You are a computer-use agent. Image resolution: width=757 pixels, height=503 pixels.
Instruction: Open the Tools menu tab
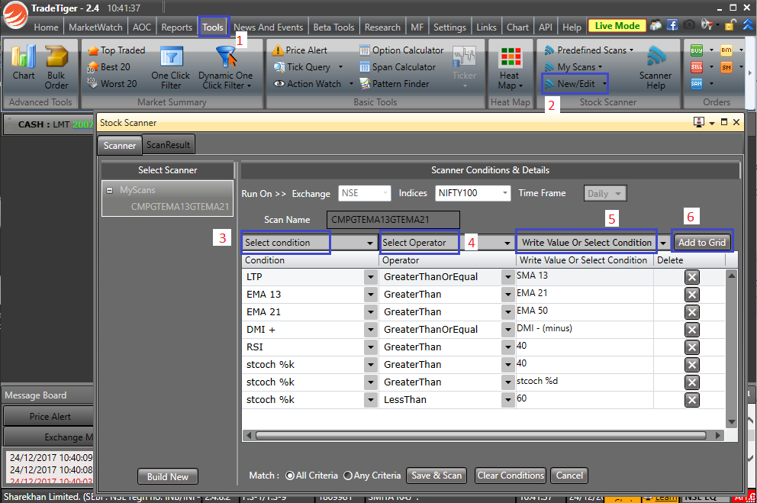[213, 27]
